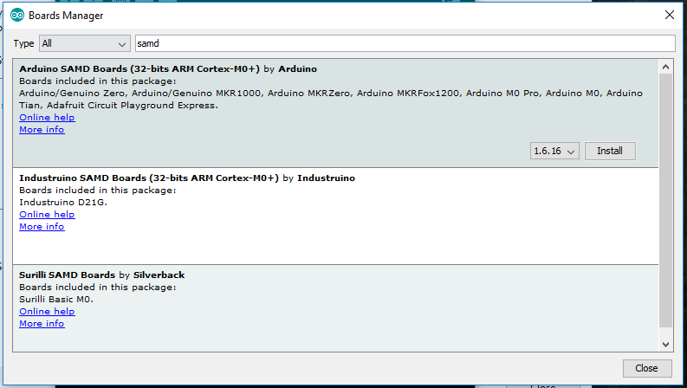Open More info for Industruino SAMD Boards
Image resolution: width=687 pixels, height=388 pixels.
click(x=42, y=226)
